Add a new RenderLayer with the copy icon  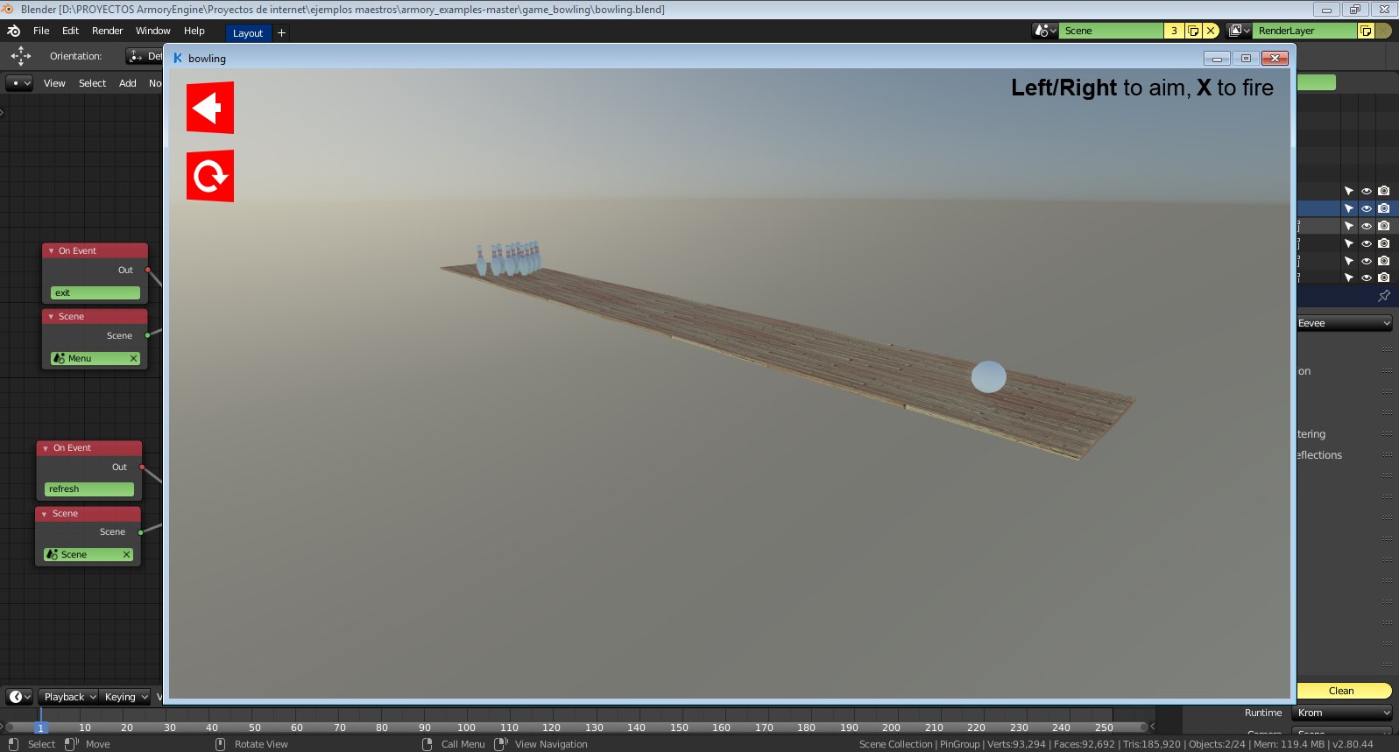click(x=1366, y=31)
